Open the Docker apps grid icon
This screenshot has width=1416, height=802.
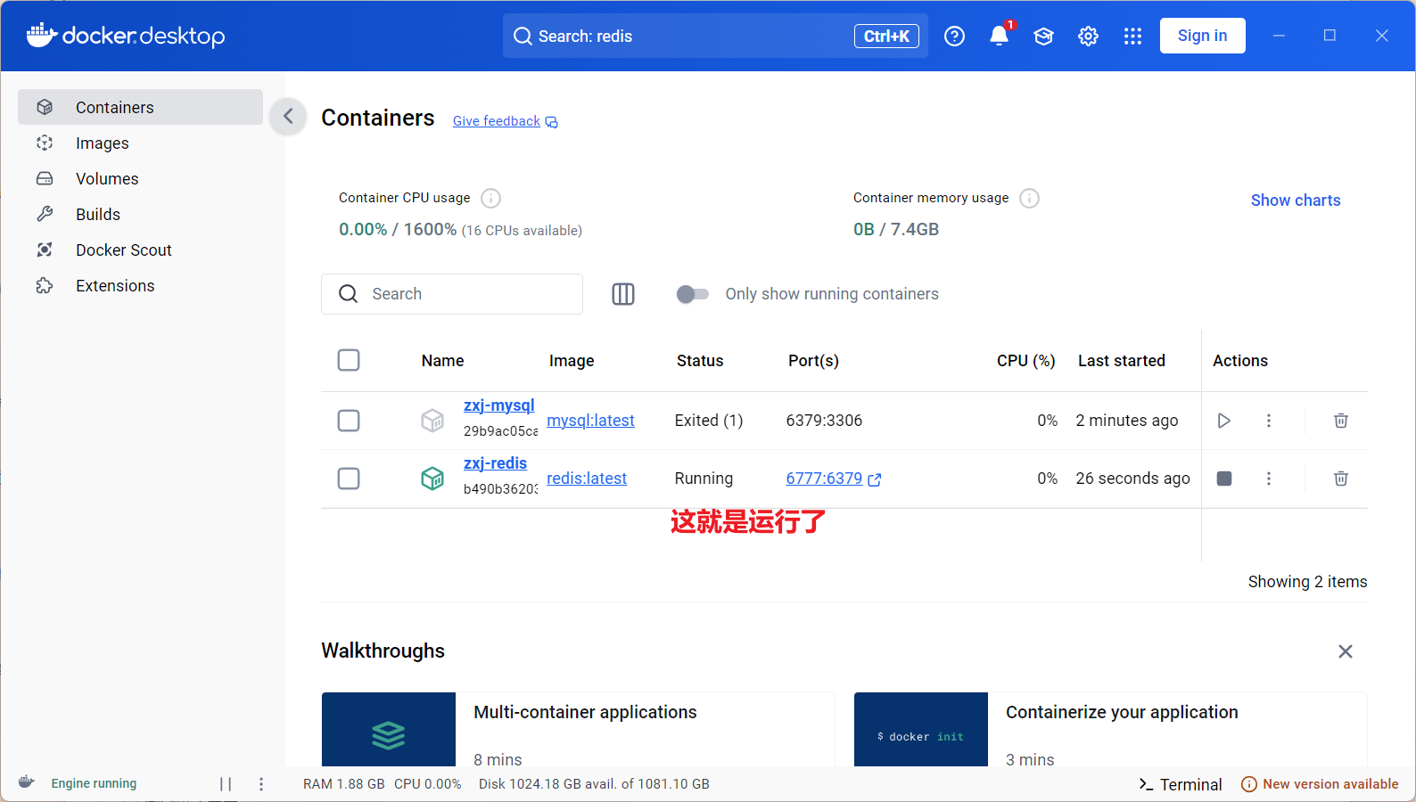click(x=1132, y=36)
